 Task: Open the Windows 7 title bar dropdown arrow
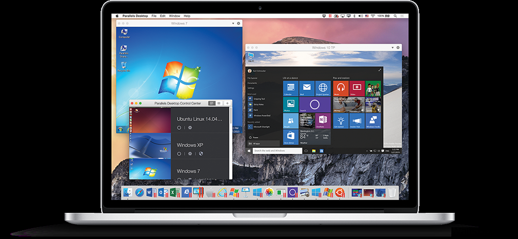[232, 23]
